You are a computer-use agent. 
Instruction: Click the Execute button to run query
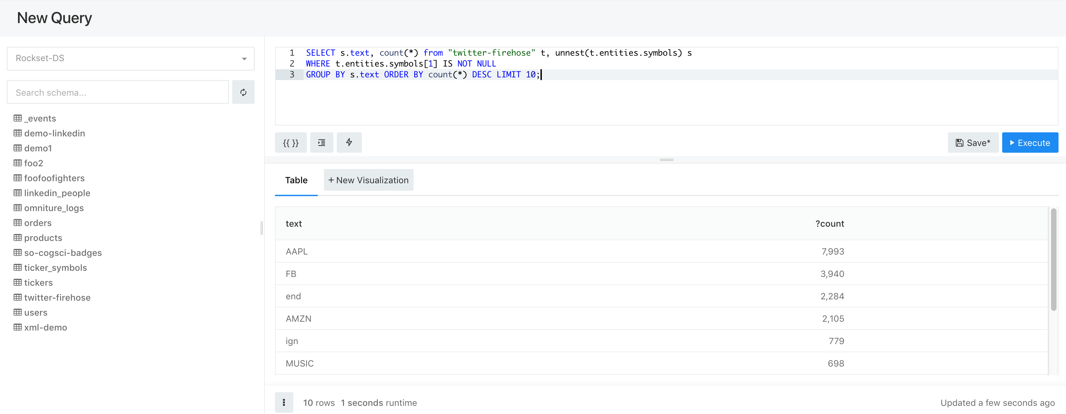pyautogui.click(x=1030, y=142)
